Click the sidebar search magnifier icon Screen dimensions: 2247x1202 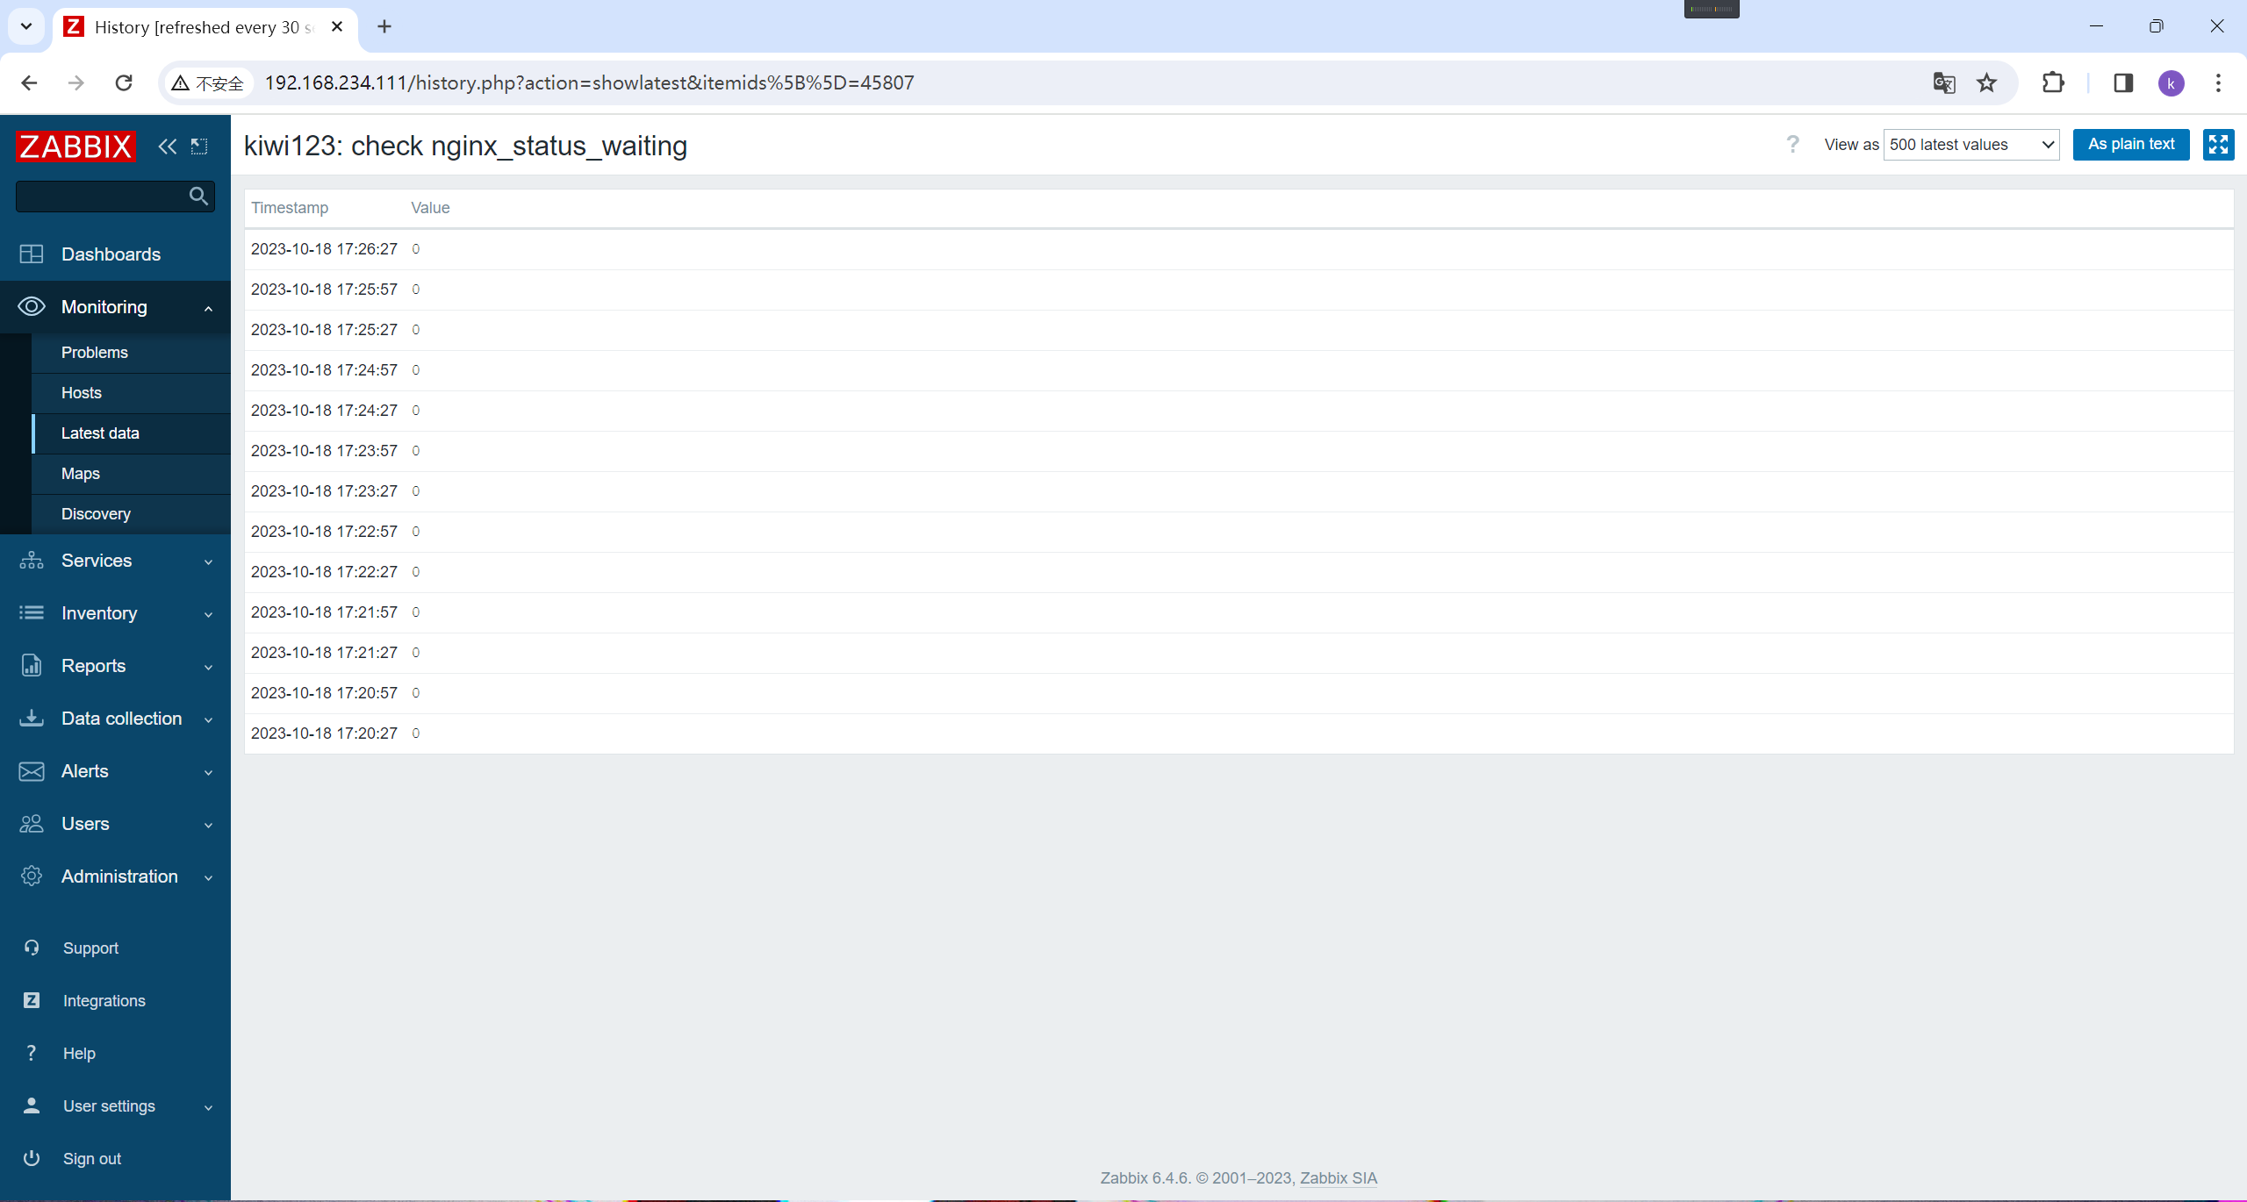(x=199, y=197)
